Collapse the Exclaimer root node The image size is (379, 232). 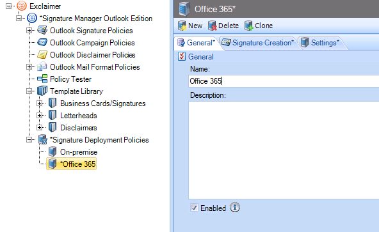8,6
